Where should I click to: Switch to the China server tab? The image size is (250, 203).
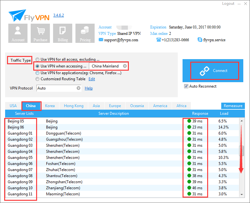(31, 106)
